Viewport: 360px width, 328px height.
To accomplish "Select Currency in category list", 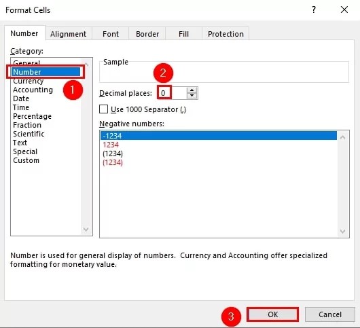I will tap(29, 81).
